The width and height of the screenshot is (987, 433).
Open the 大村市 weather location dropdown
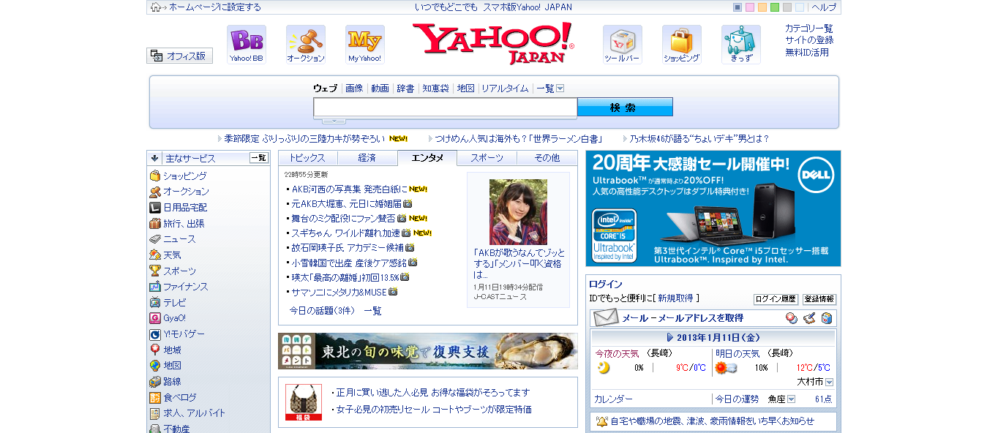(830, 383)
